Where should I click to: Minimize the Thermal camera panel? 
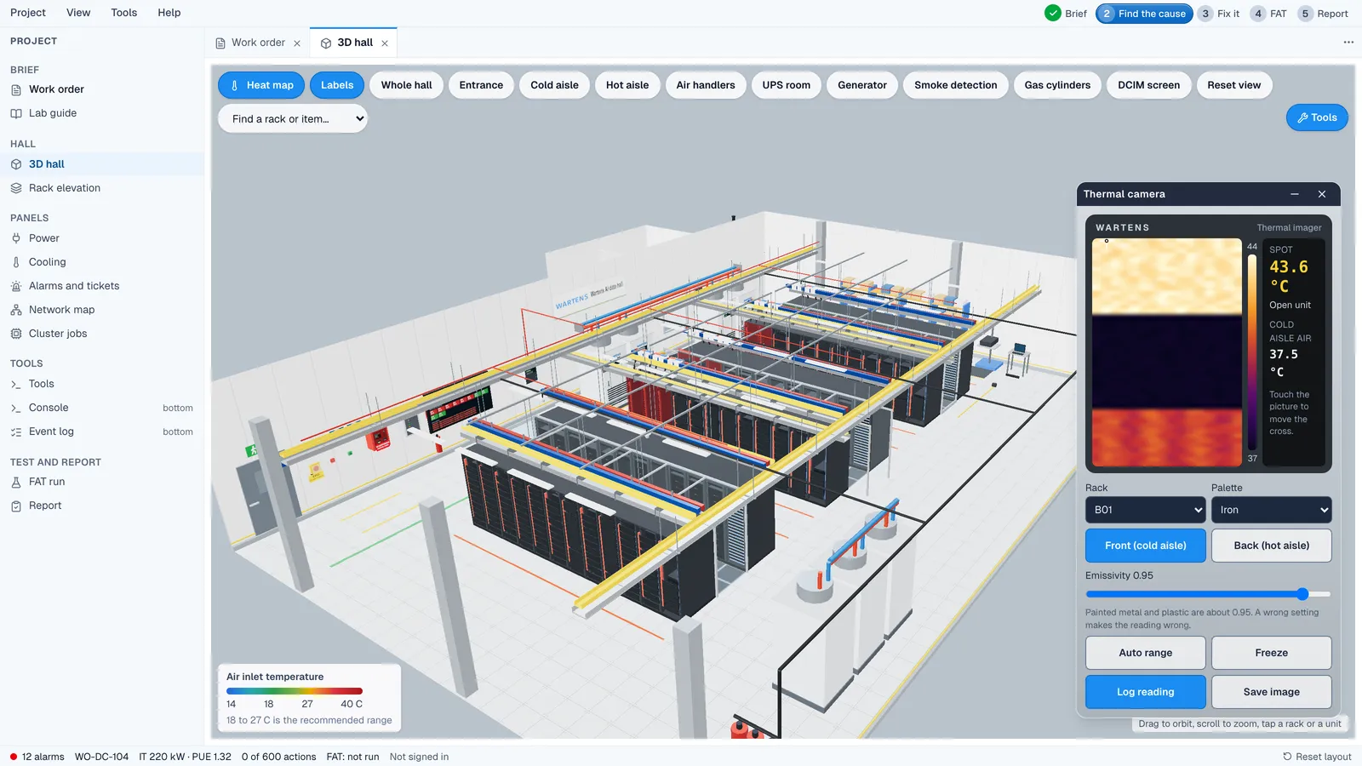1295,194
